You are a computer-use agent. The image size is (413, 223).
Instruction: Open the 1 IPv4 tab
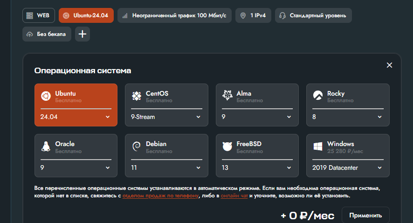[253, 15]
